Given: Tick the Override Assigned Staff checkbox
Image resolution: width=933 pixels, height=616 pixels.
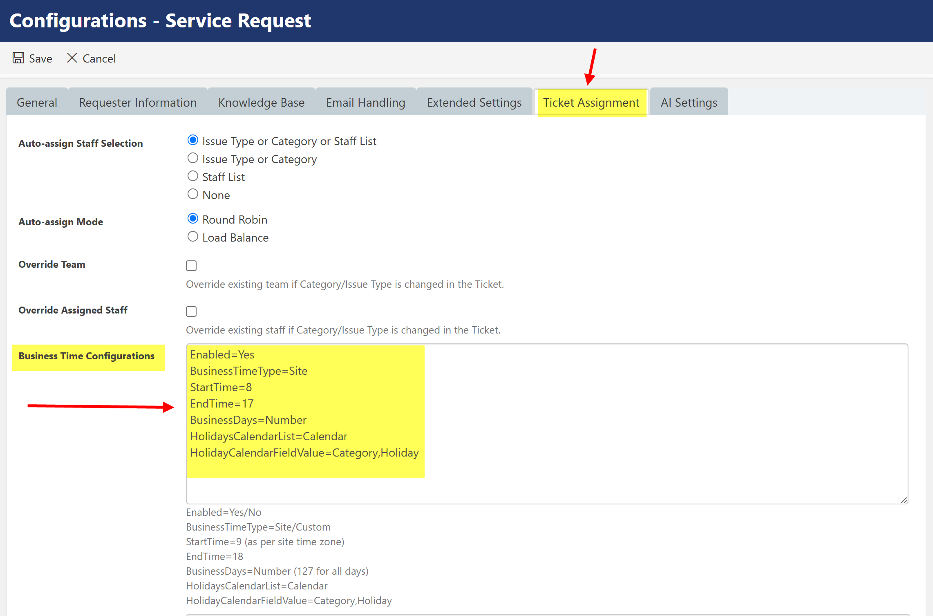Looking at the screenshot, I should click(x=191, y=311).
